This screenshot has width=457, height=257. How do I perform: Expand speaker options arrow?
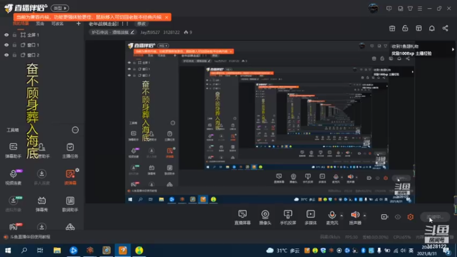click(364, 215)
